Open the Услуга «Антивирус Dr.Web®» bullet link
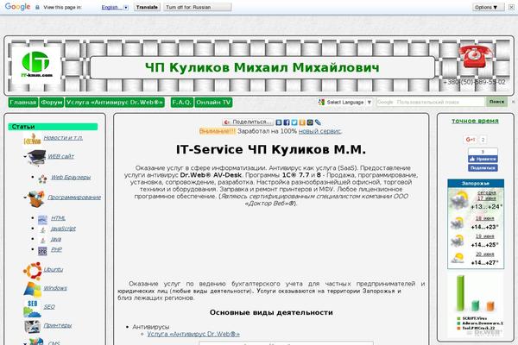The height and width of the screenshot is (345, 518). [x=193, y=334]
